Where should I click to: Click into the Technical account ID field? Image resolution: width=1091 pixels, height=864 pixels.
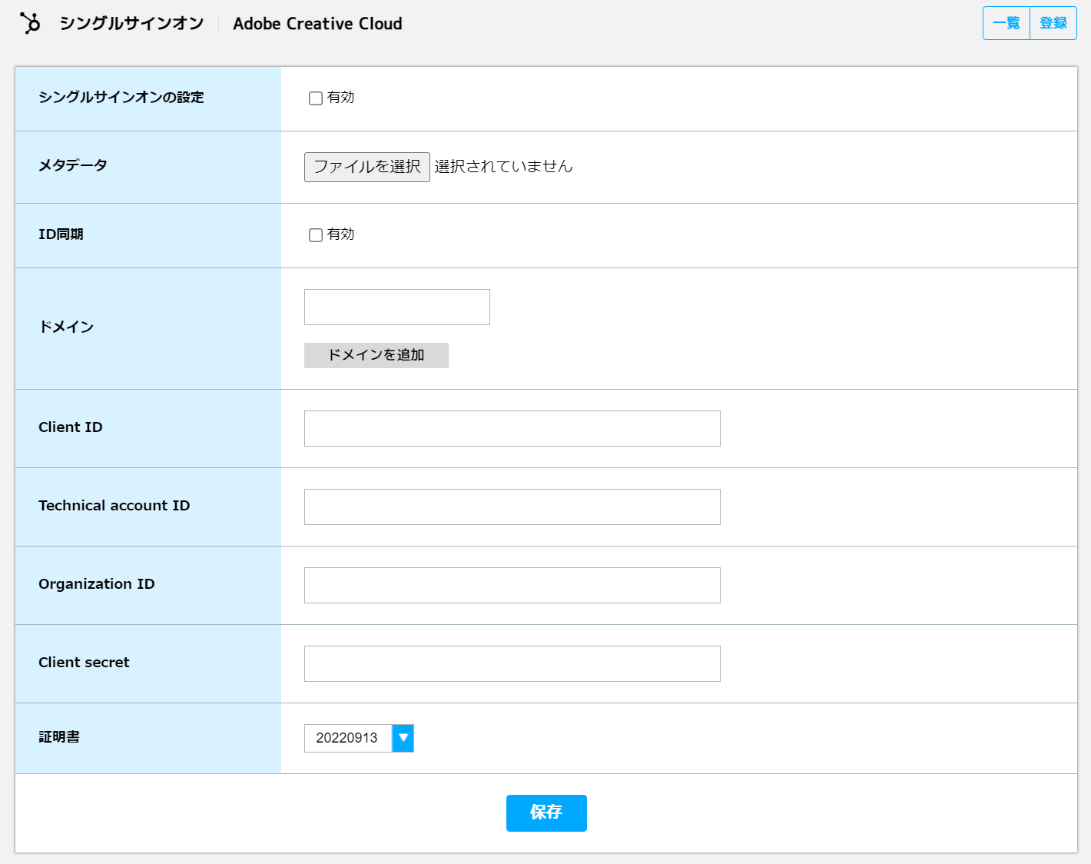tap(512, 507)
